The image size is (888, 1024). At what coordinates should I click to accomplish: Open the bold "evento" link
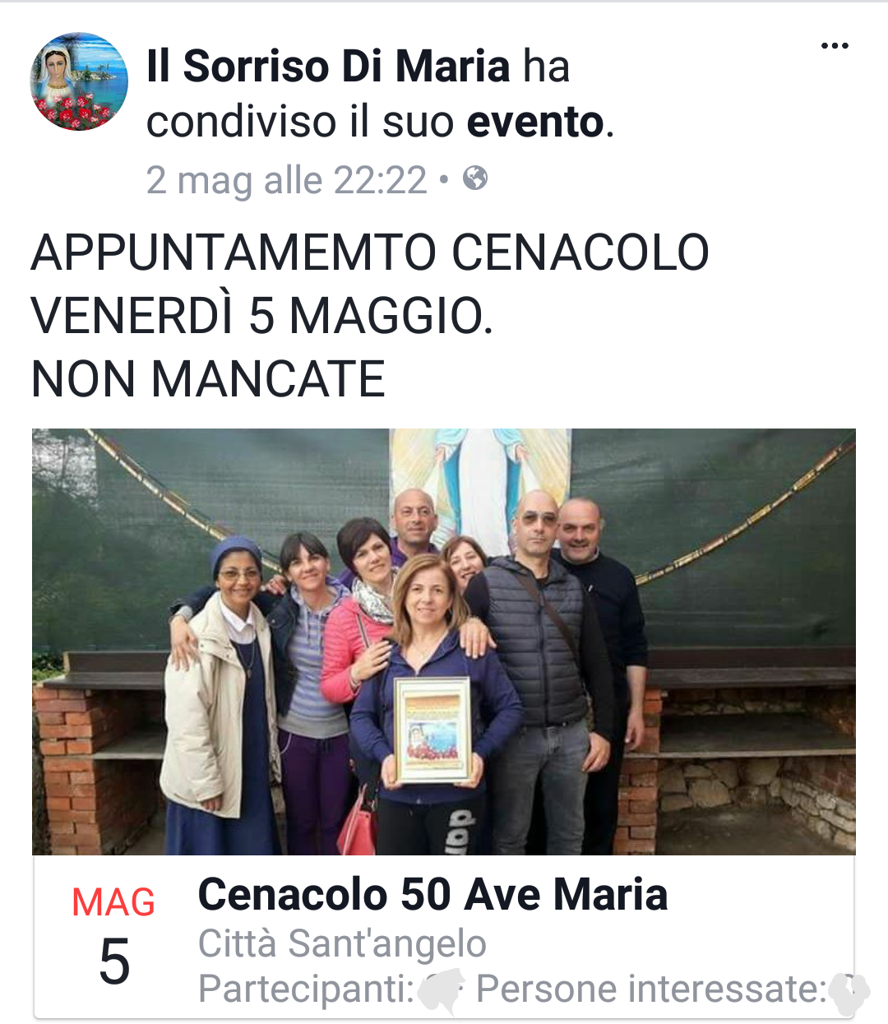[x=536, y=122]
